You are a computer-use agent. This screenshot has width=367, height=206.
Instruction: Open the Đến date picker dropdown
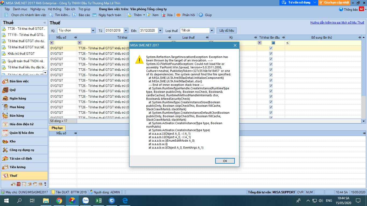pyautogui.click(x=160, y=31)
